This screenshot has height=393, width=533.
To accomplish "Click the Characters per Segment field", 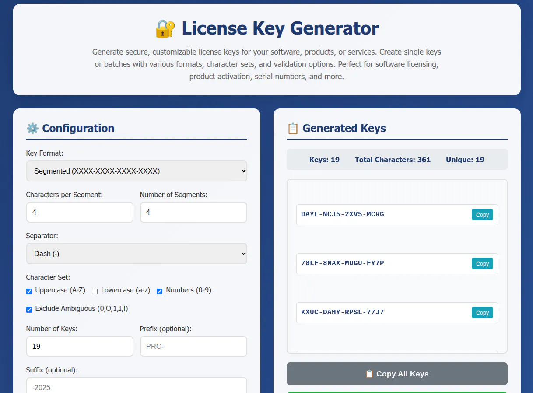I will [x=80, y=212].
